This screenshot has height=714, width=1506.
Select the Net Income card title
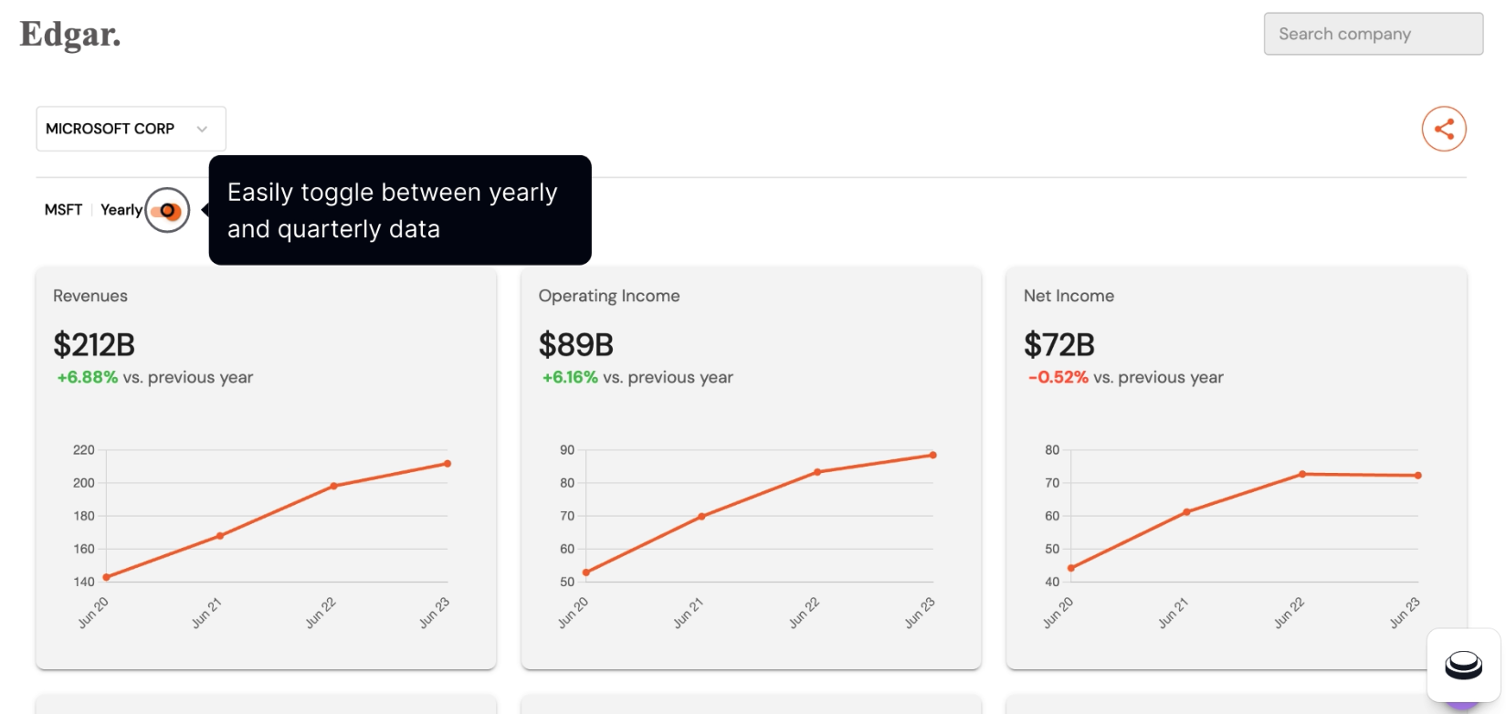point(1069,296)
